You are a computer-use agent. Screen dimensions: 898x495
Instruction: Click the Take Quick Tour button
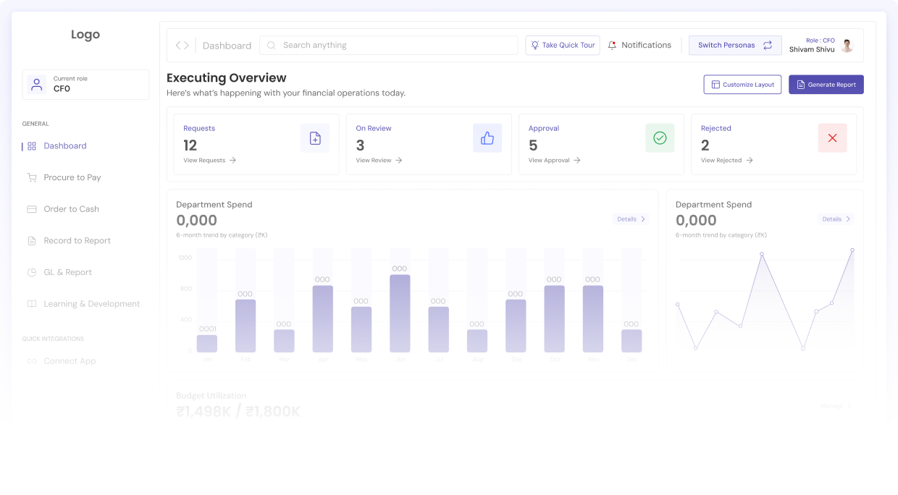[563, 45]
